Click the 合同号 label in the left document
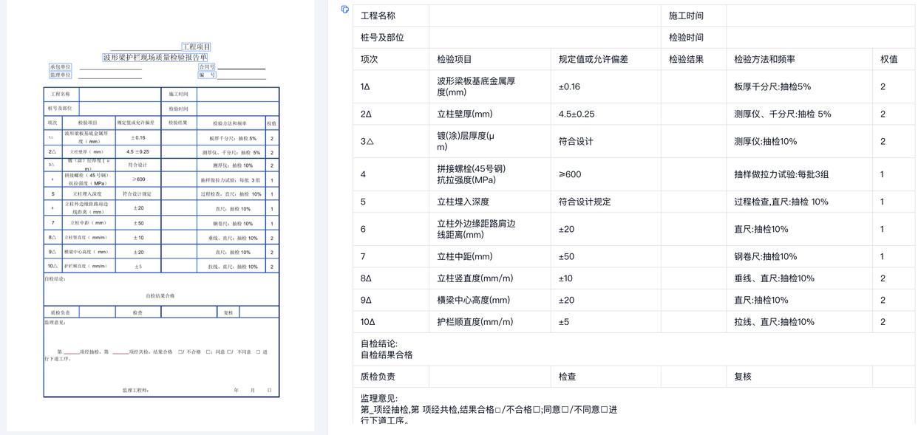Image resolution: width=918 pixels, height=435 pixels. (x=207, y=67)
